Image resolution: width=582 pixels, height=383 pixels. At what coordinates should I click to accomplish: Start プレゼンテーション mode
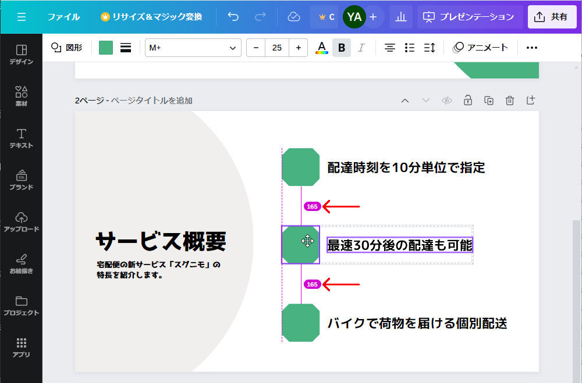click(470, 17)
